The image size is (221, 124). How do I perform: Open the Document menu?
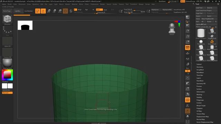[22, 4]
